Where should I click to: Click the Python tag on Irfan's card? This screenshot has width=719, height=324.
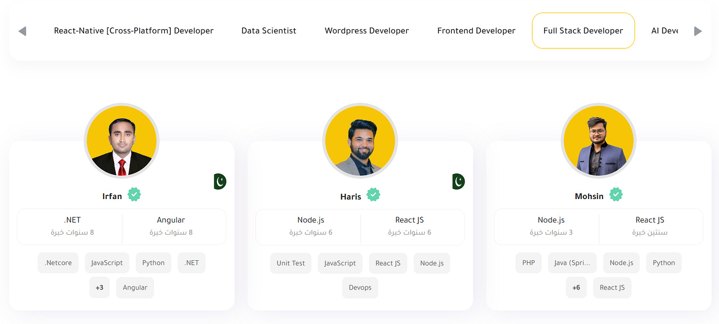coord(154,263)
